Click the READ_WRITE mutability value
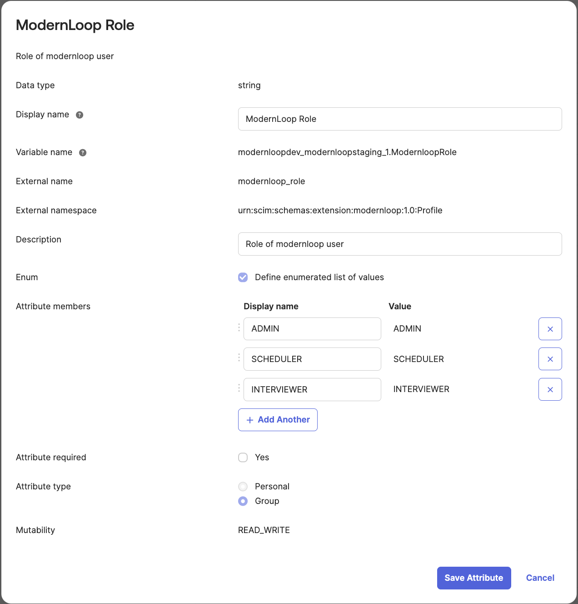Image resolution: width=578 pixels, height=604 pixels. [264, 530]
